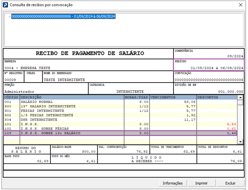Image resolution: width=248 pixels, height=190 pixels.
Task: Click the FGTS do mês value 6,61
Action: pos(91,161)
